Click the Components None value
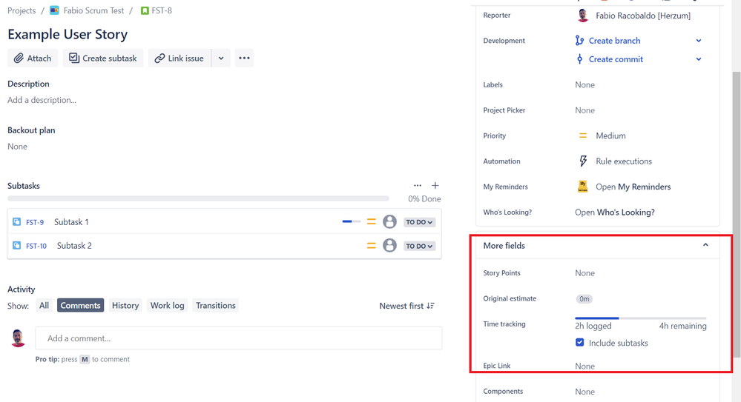The width and height of the screenshot is (741, 402). 584,392
